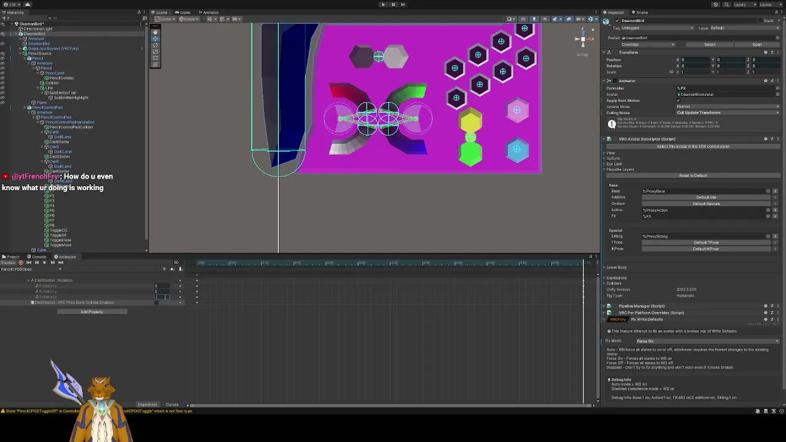Open the Overrides dropdown

pyautogui.click(x=648, y=45)
